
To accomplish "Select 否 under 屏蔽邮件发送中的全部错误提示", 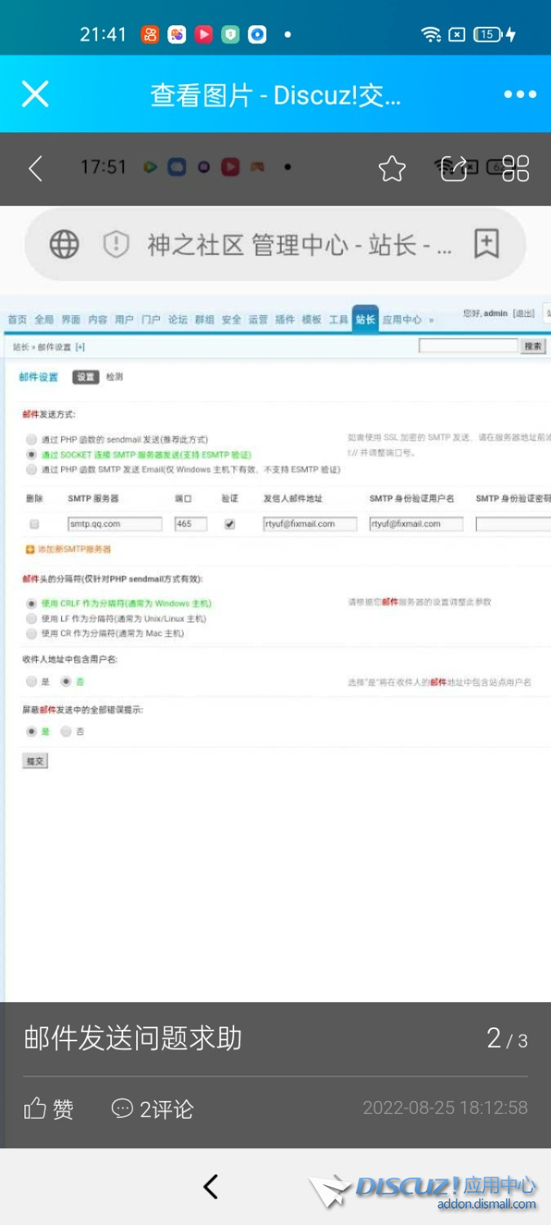I will tap(66, 732).
